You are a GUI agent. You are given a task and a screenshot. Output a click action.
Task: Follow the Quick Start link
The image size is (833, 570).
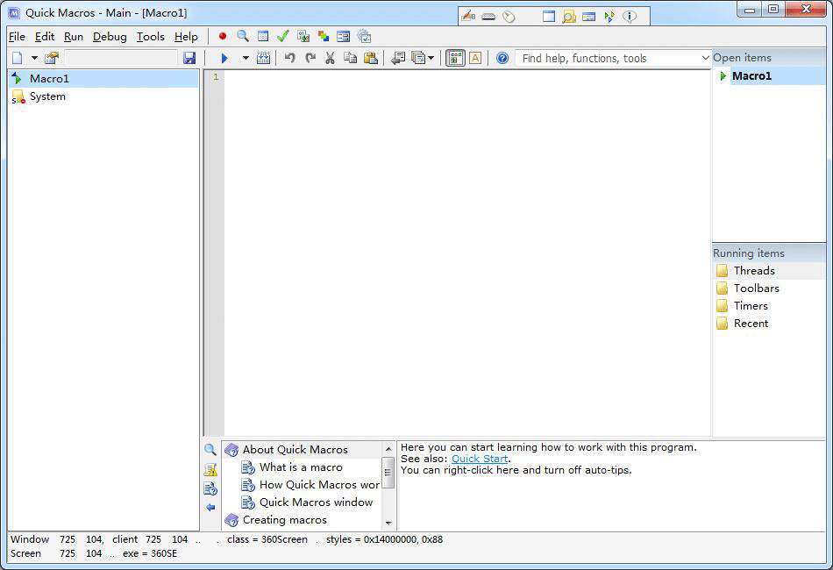(479, 459)
